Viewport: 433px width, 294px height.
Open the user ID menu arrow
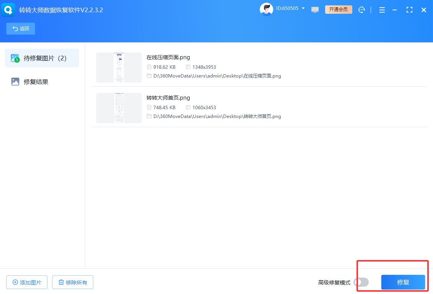303,8
